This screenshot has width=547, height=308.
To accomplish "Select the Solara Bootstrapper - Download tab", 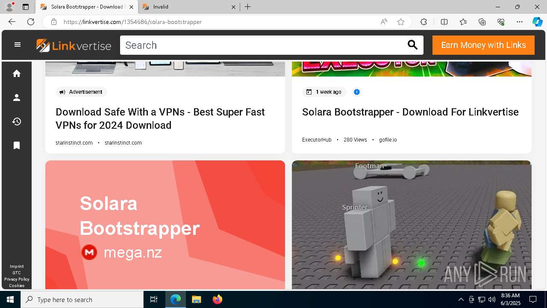I will click(x=87, y=7).
